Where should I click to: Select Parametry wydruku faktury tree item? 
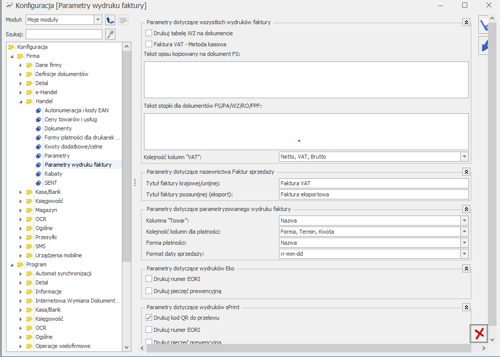point(78,165)
